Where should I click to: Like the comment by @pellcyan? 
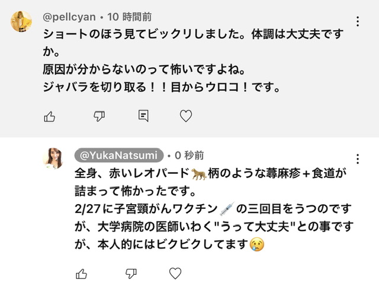pyautogui.click(x=50, y=116)
